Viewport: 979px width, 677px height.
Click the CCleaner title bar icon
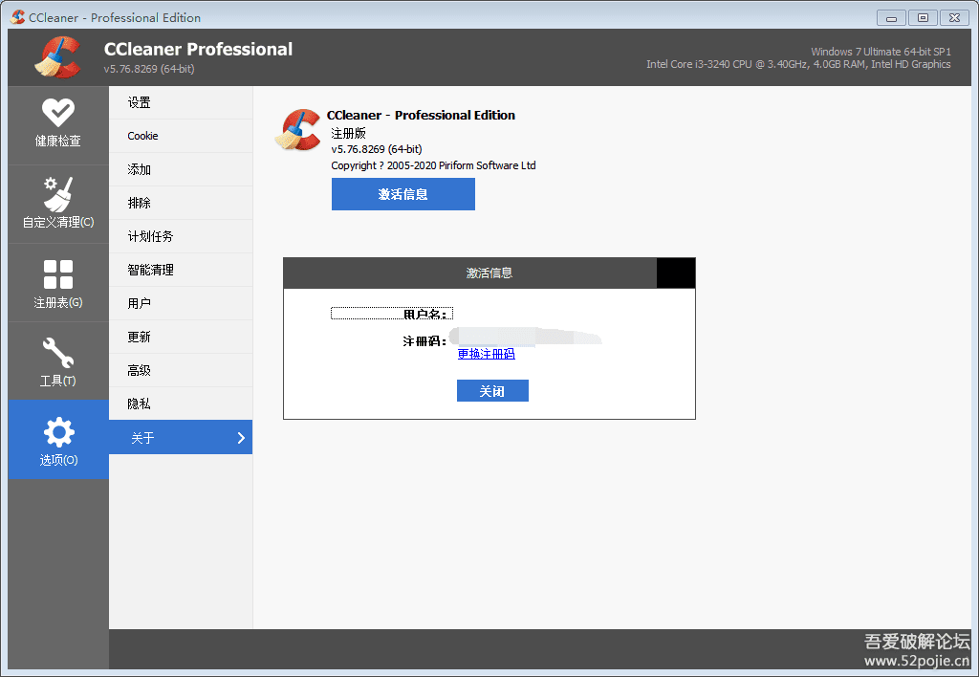coord(18,17)
